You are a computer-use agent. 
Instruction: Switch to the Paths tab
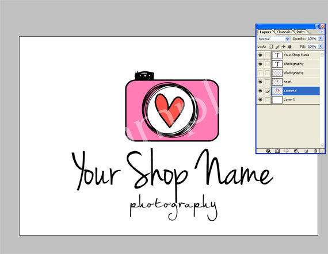pos(300,32)
